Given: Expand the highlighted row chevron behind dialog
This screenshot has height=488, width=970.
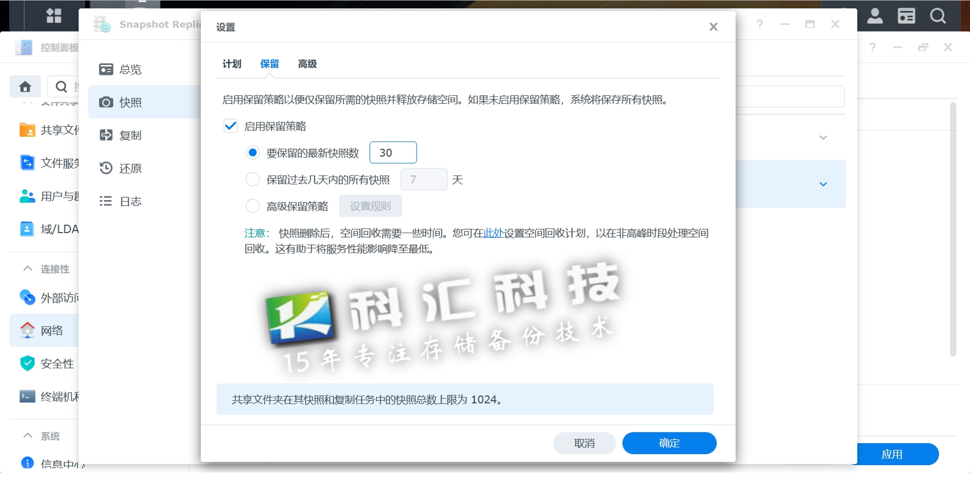Looking at the screenshot, I should [x=823, y=184].
